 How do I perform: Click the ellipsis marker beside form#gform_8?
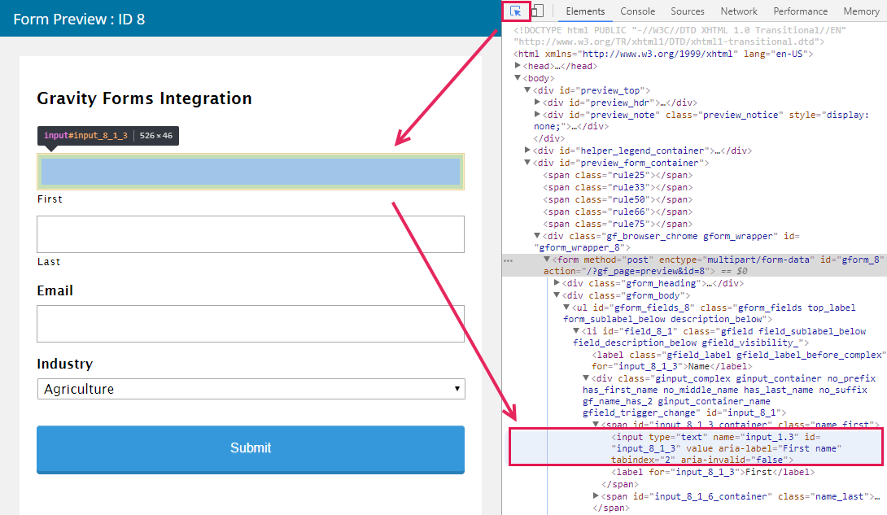510,259
